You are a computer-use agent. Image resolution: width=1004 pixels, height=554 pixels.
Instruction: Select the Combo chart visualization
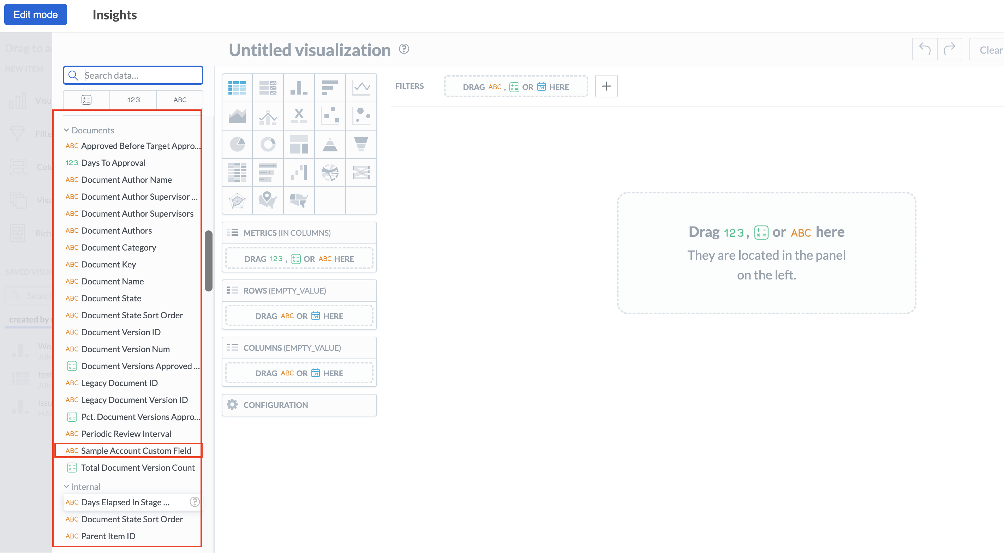(268, 116)
